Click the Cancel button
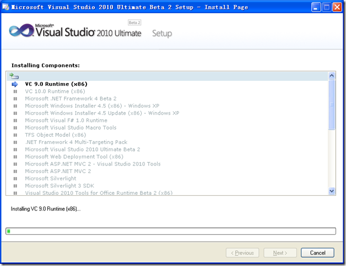This screenshot has width=346, height=266. [x=317, y=253]
